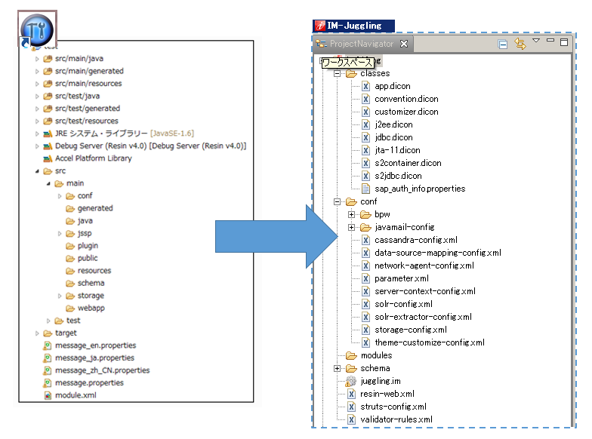Maximize the ProjectNavigator view panel
Screen dimensions: 592x439
pyautogui.click(x=564, y=42)
